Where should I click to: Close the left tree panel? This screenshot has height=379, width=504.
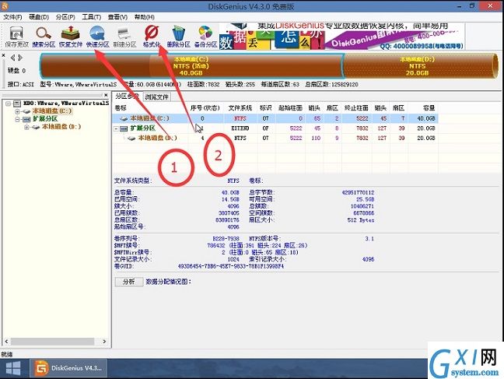point(106,95)
